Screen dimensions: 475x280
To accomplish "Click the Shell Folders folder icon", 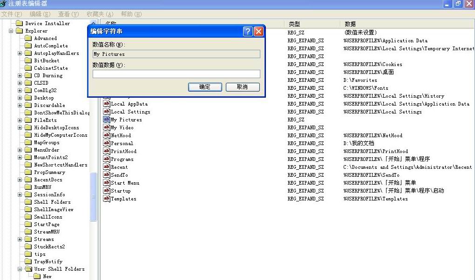I will tap(28, 202).
